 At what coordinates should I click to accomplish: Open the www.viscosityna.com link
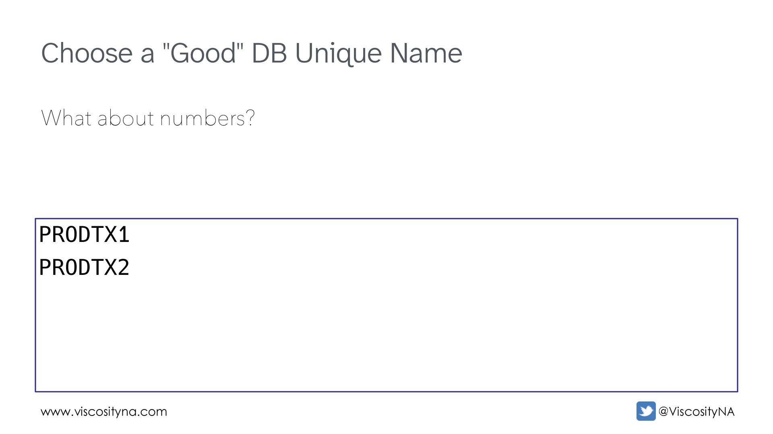click(104, 411)
